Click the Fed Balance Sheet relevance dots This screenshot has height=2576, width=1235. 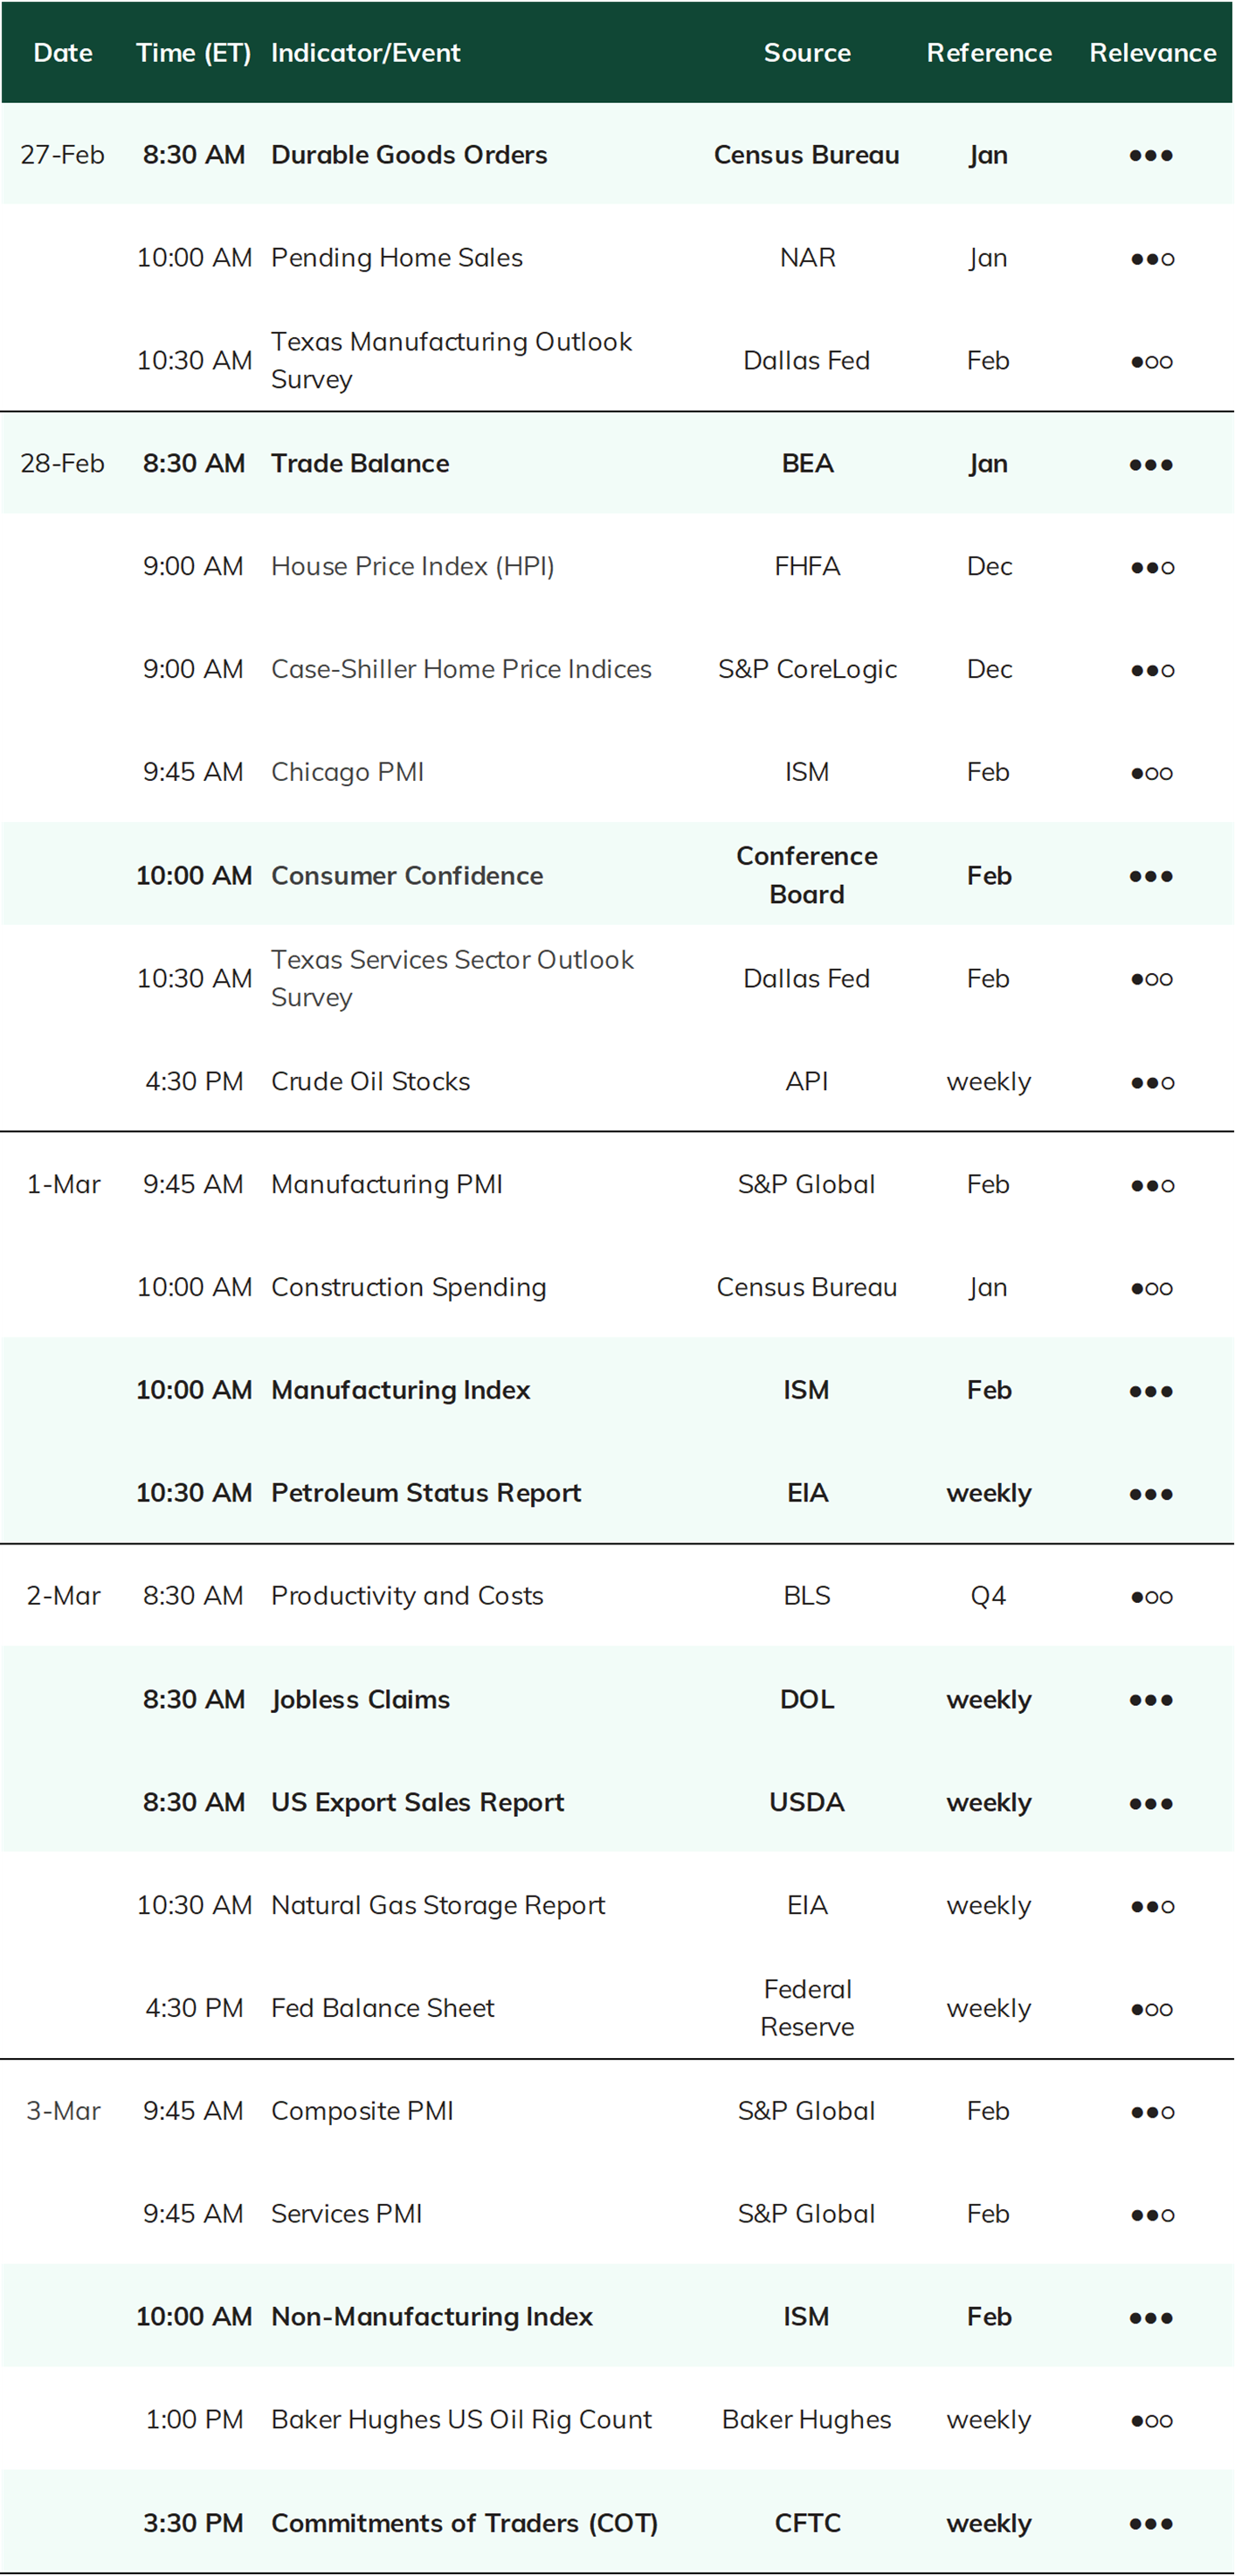(1152, 2009)
